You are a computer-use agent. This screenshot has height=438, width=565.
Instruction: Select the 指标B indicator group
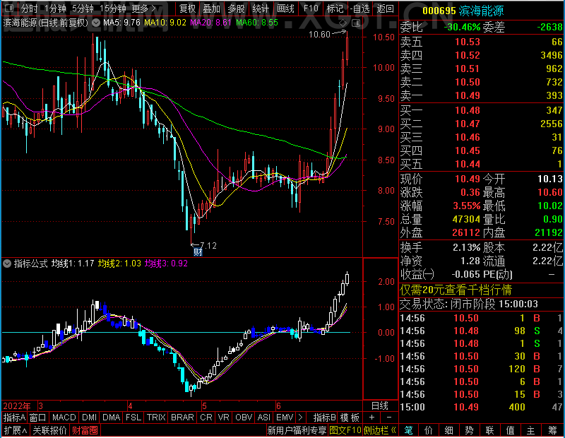[325, 418]
